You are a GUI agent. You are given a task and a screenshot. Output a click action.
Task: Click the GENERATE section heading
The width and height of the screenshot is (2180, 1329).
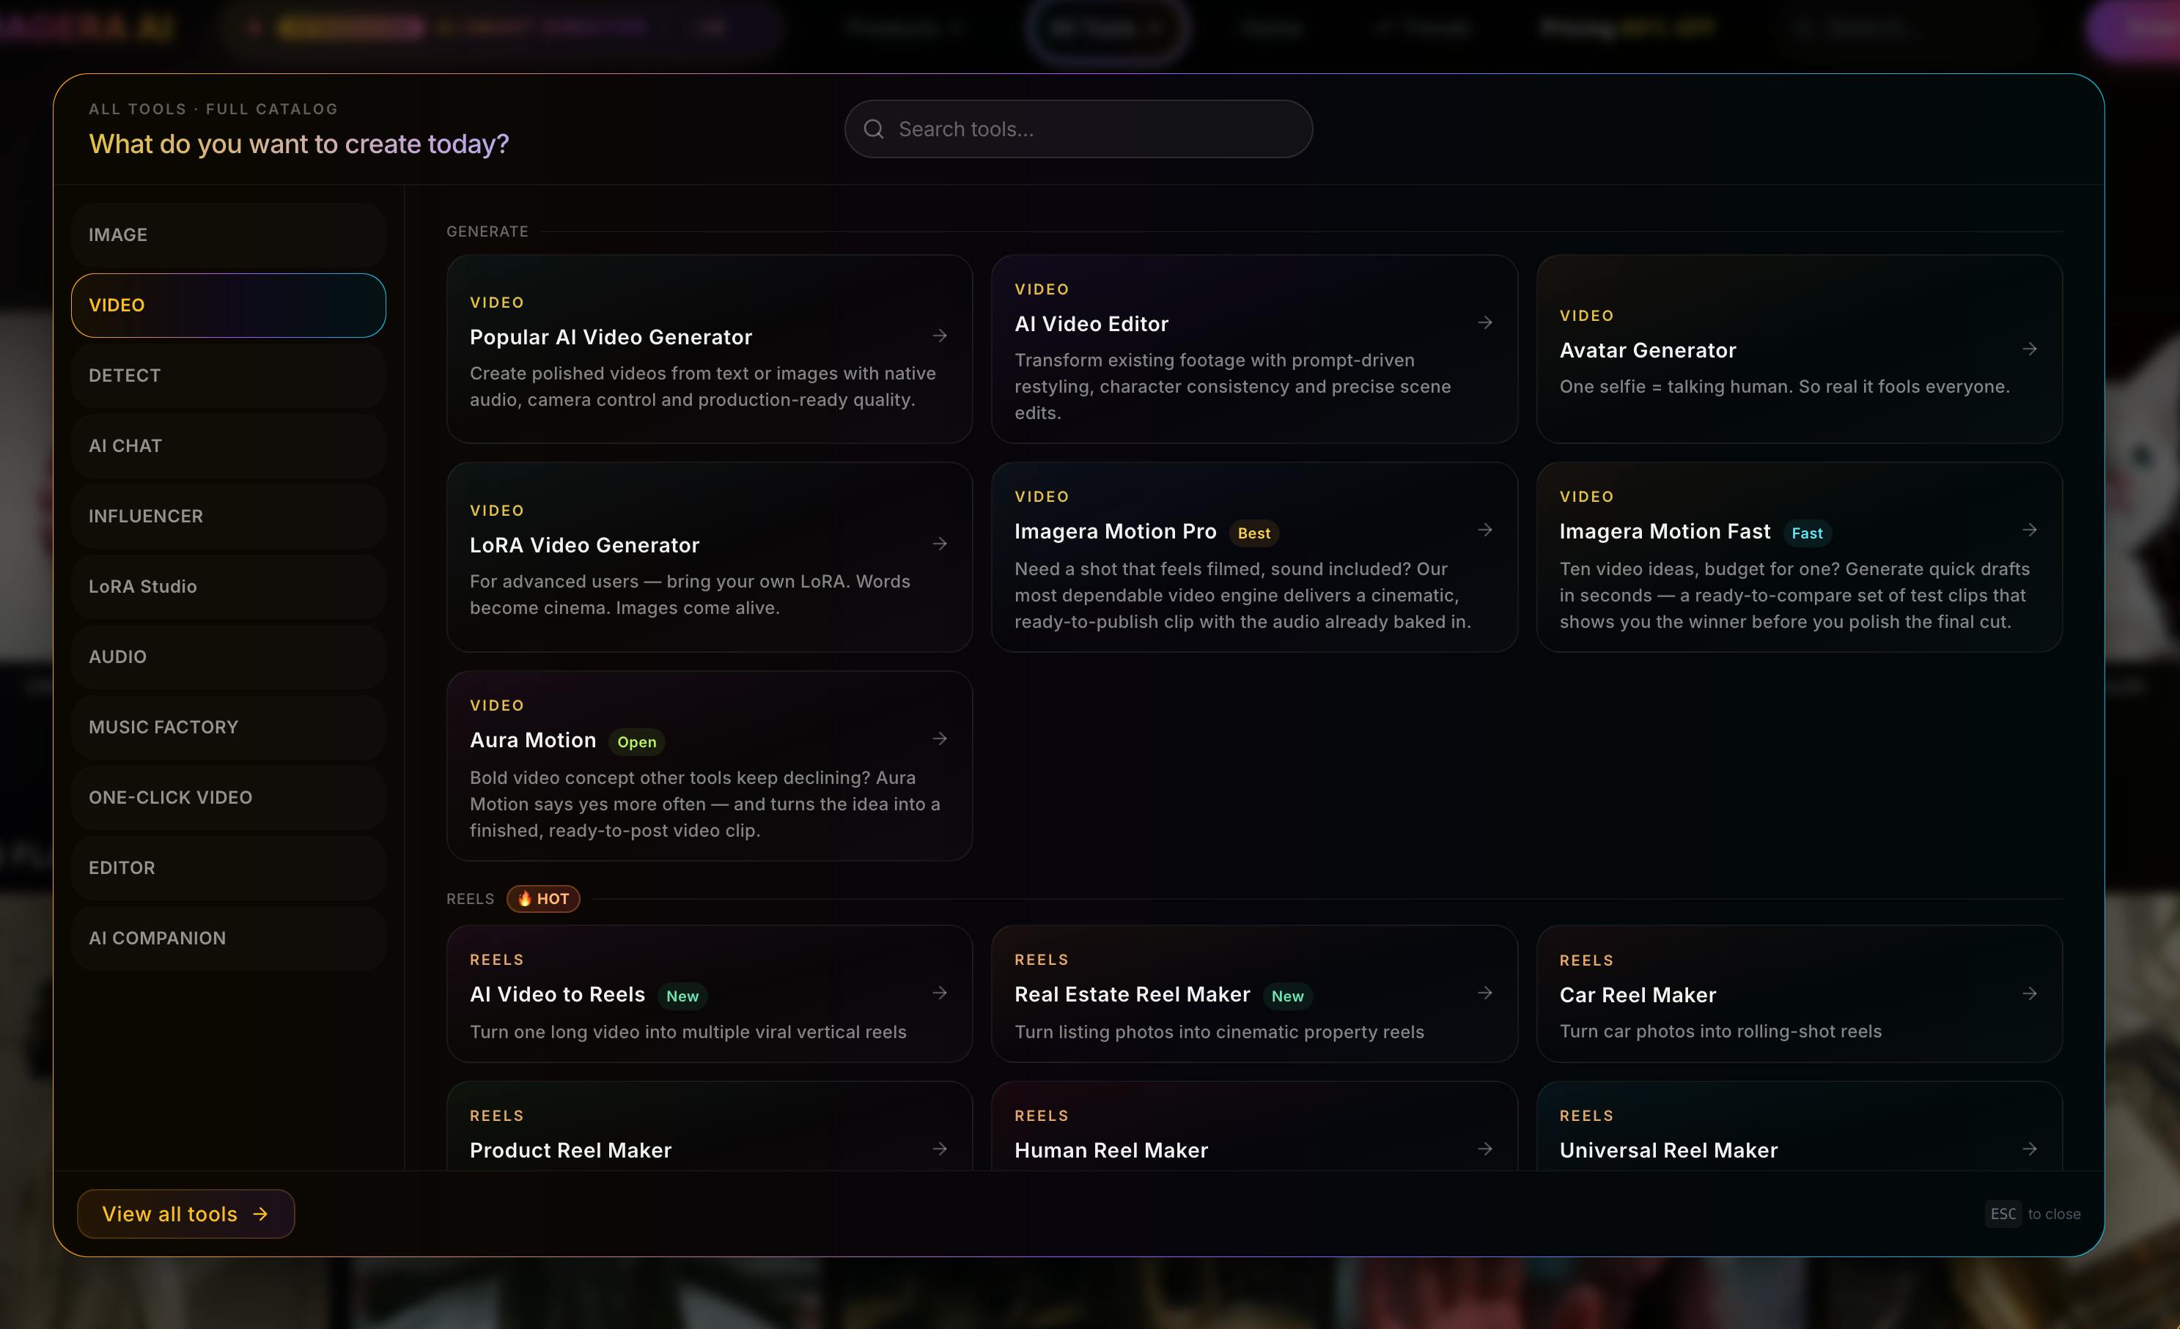point(487,231)
